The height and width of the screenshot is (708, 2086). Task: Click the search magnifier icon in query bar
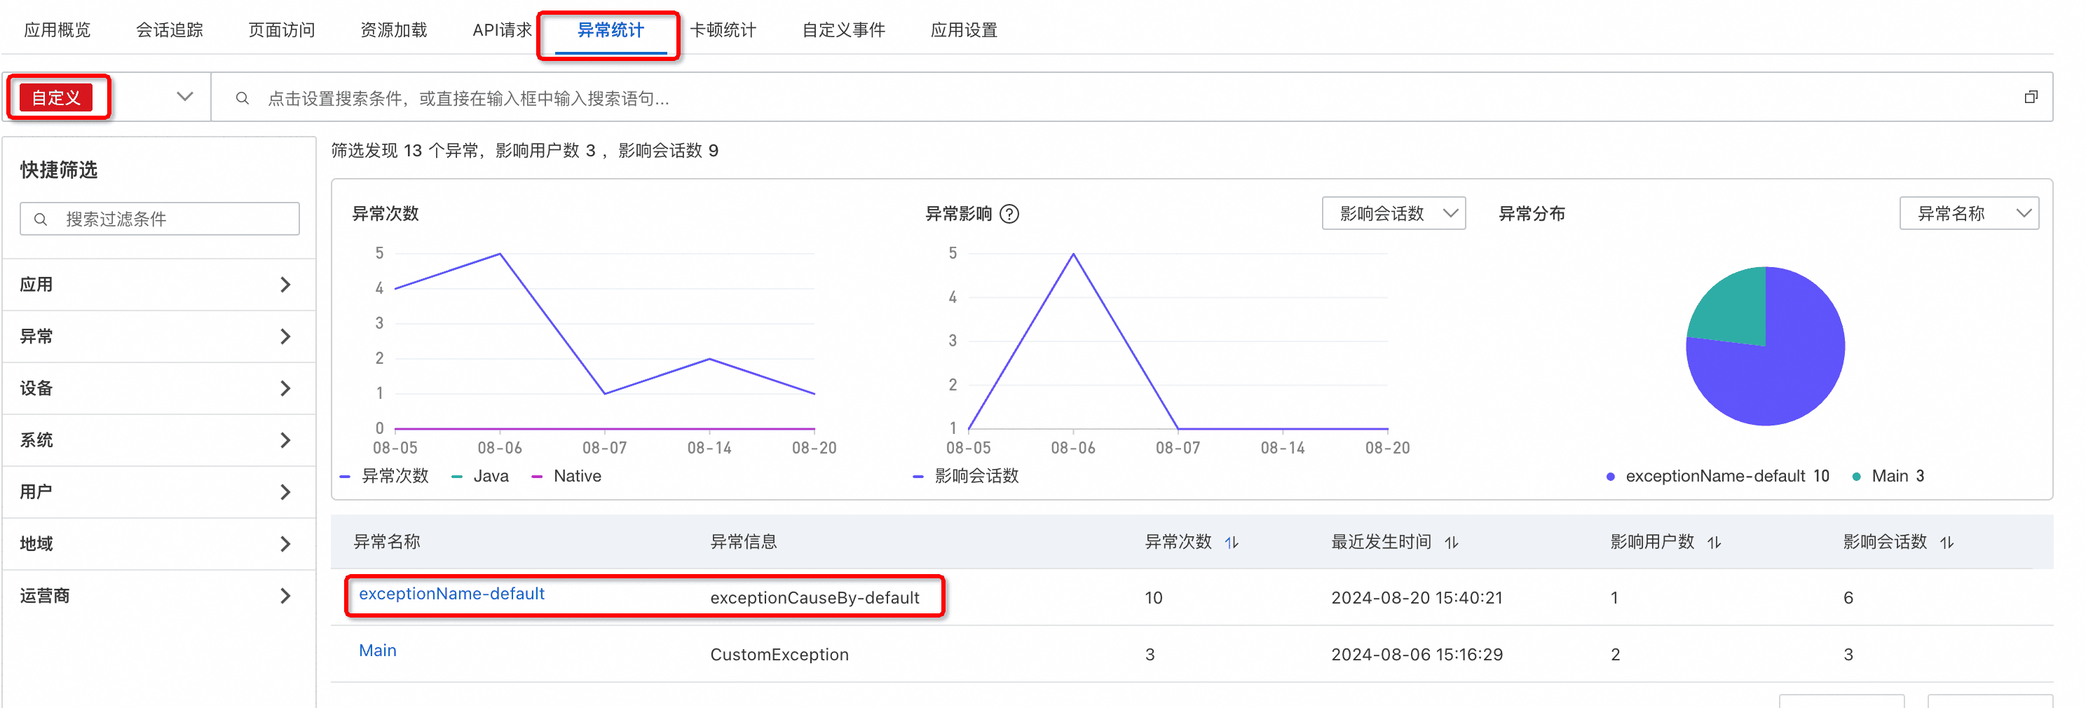pos(242,98)
